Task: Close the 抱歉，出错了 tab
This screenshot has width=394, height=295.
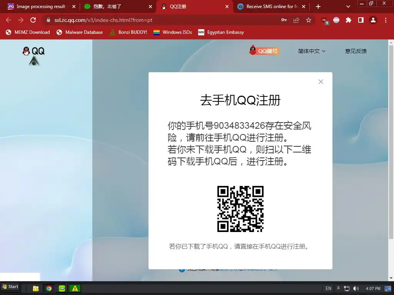Action: click(x=150, y=7)
